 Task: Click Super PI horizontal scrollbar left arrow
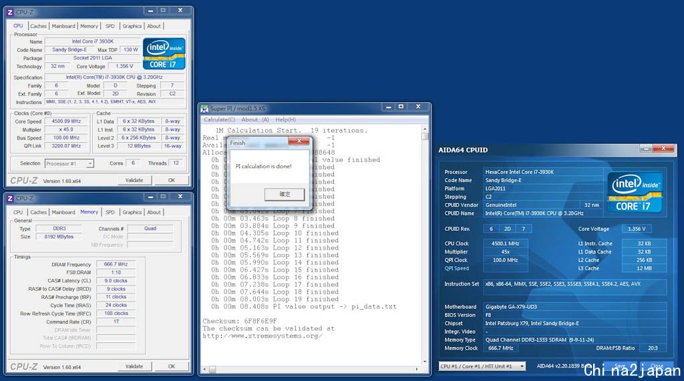point(204,369)
